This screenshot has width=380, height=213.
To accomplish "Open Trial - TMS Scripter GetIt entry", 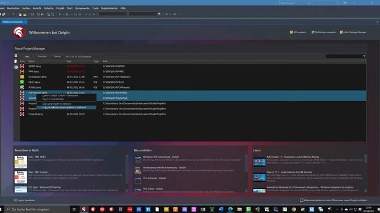I will click(x=38, y=172).
